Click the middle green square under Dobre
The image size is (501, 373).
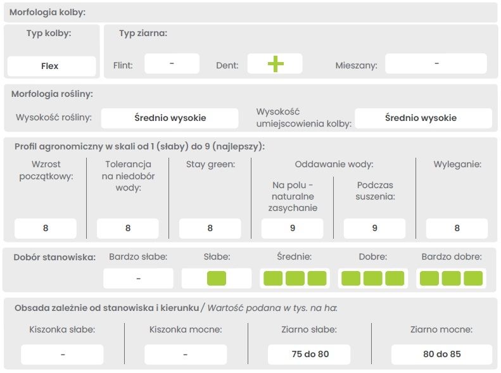pyautogui.click(x=372, y=278)
